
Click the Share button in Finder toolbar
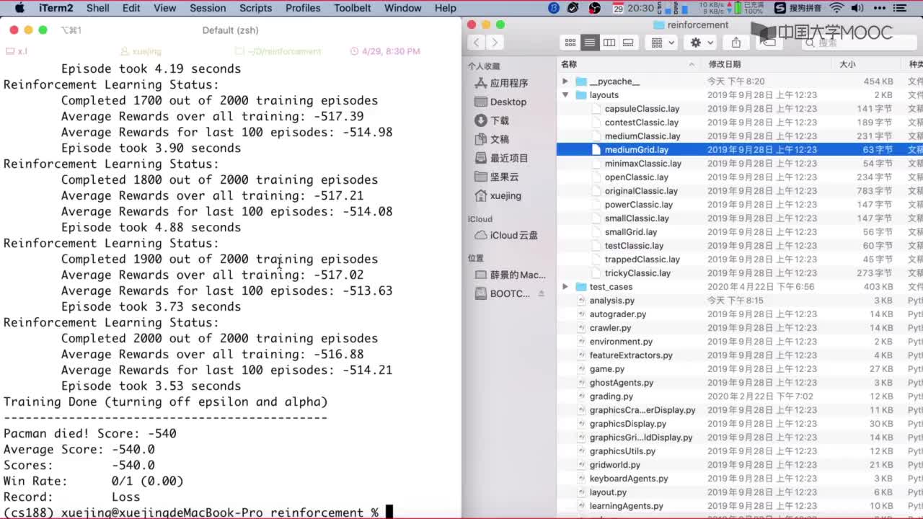coord(736,43)
